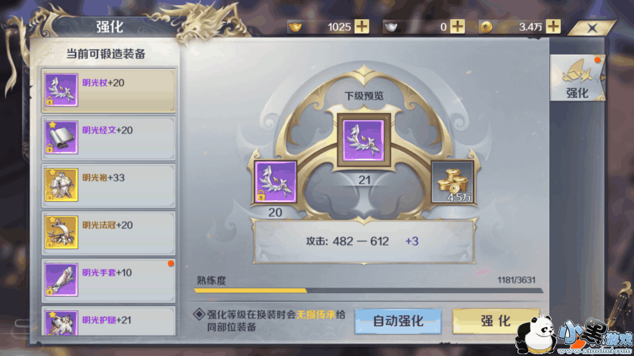Click the plus next to gold ingot 1025
Image resolution: width=634 pixels, height=356 pixels.
362,27
